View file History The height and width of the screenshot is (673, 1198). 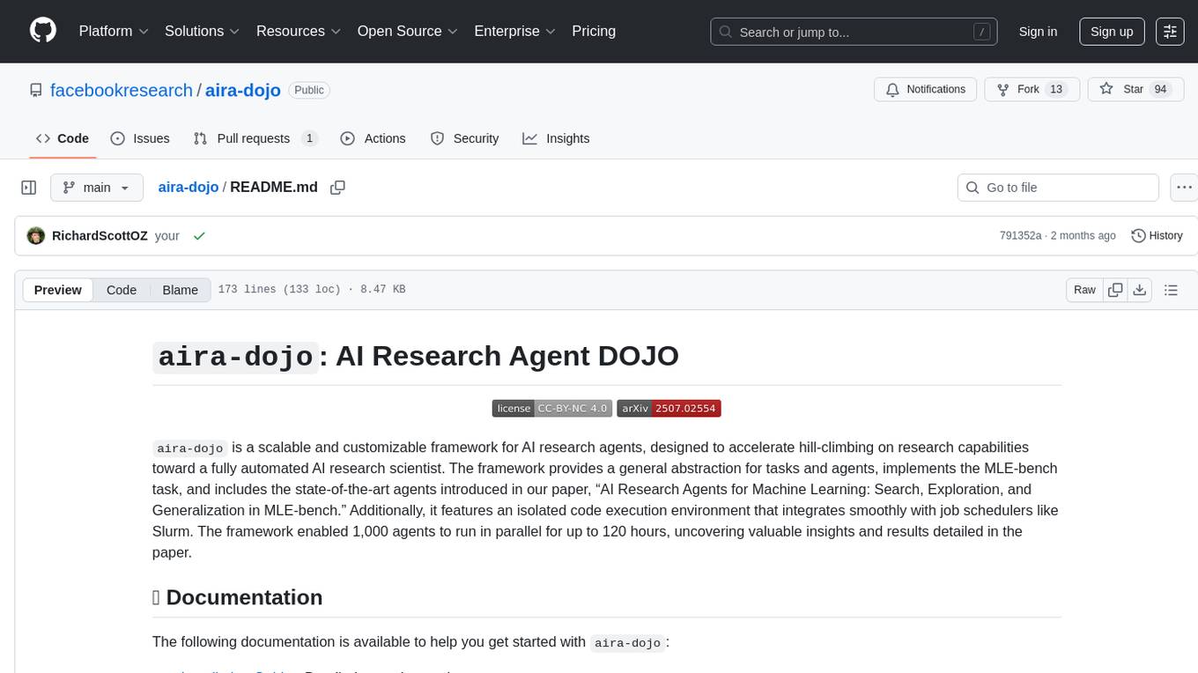click(x=1157, y=235)
